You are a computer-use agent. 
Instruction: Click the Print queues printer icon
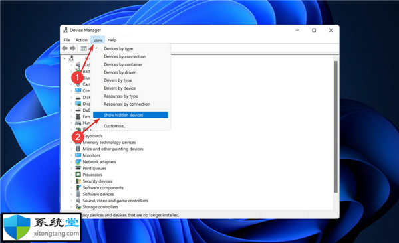(x=78, y=168)
